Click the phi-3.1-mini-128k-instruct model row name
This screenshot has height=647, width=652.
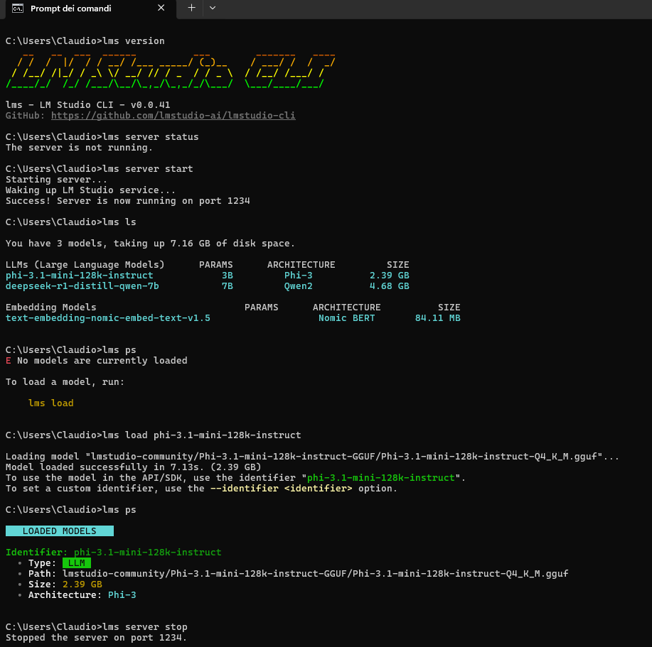pos(80,276)
